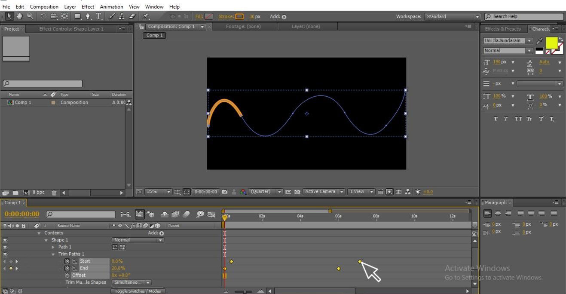Take a snapshot of the composition
Screen dimensions: 566x294
tap(224, 192)
